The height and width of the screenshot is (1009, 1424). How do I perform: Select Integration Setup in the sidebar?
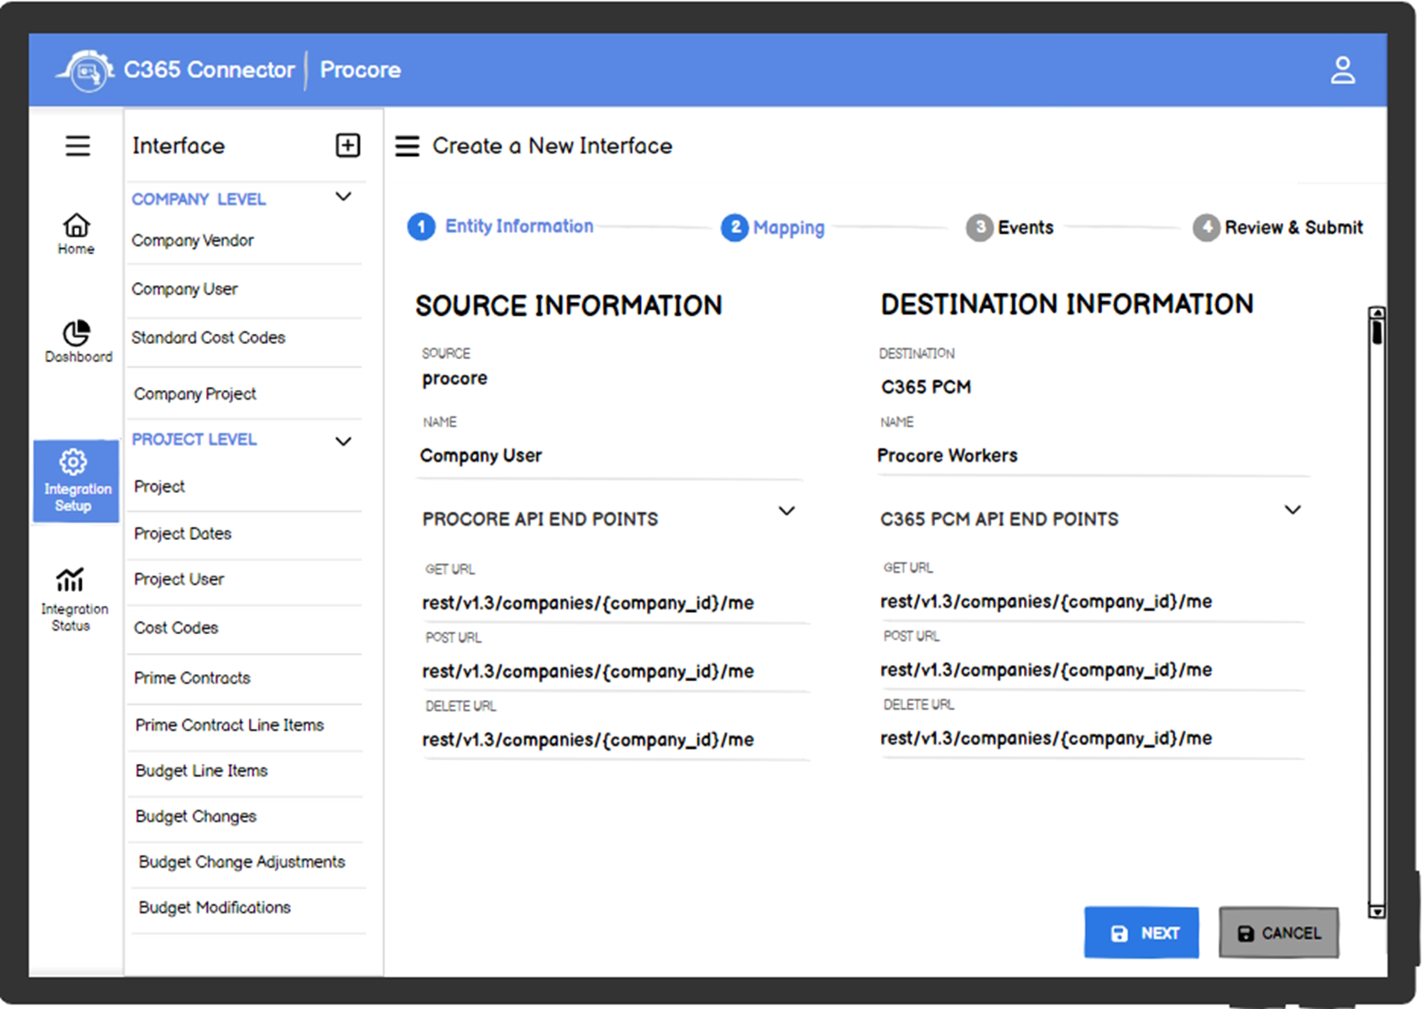coord(76,481)
